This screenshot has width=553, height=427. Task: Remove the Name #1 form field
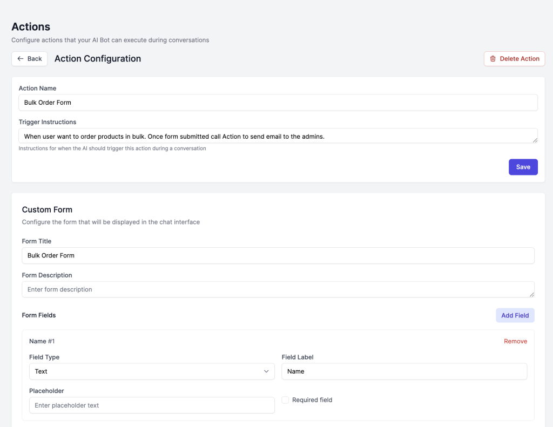click(x=515, y=341)
